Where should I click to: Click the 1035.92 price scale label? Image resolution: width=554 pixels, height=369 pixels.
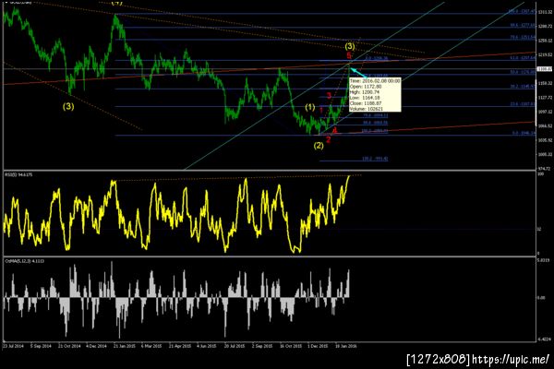(545, 140)
